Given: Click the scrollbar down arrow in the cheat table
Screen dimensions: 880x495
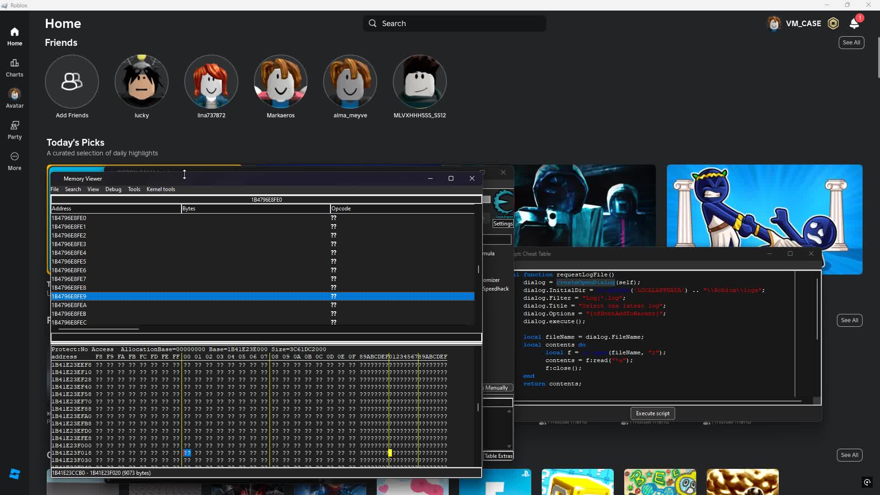Looking at the screenshot, I should (x=509, y=445).
